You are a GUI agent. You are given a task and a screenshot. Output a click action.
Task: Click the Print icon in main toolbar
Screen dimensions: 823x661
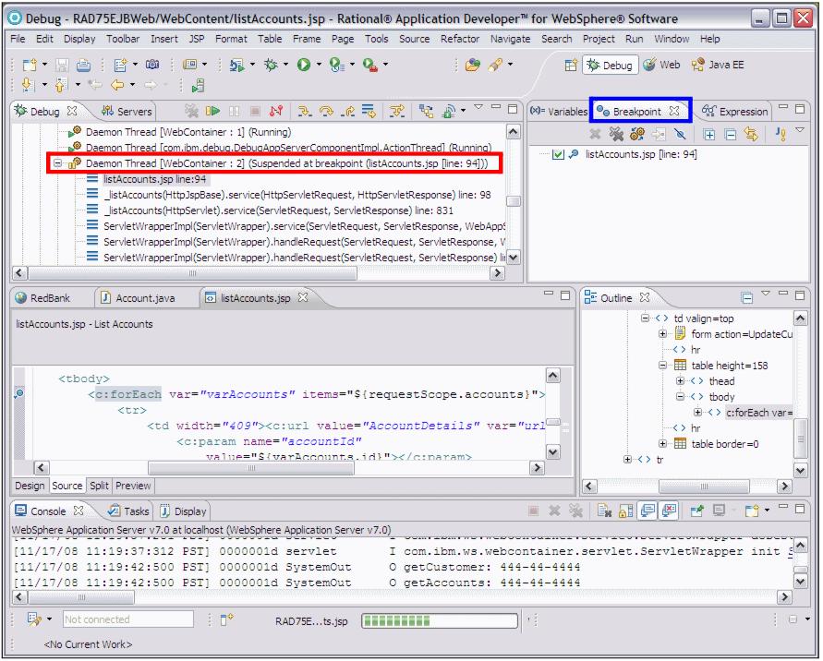pos(83,65)
